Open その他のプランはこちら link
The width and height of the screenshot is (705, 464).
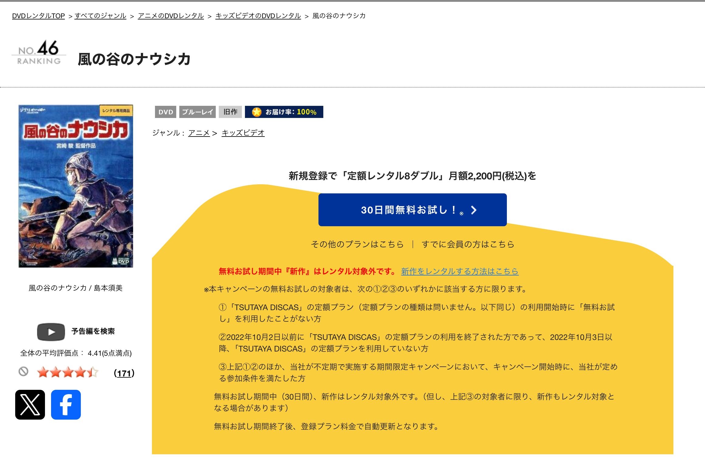357,244
